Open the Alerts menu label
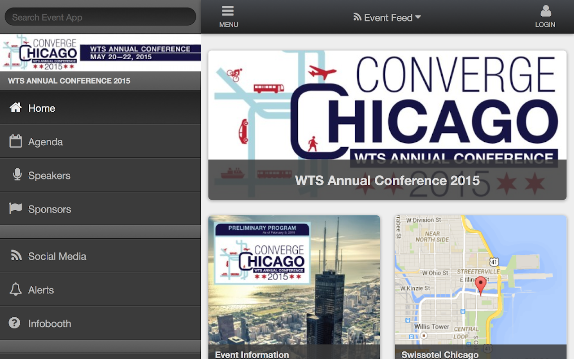 tap(41, 290)
